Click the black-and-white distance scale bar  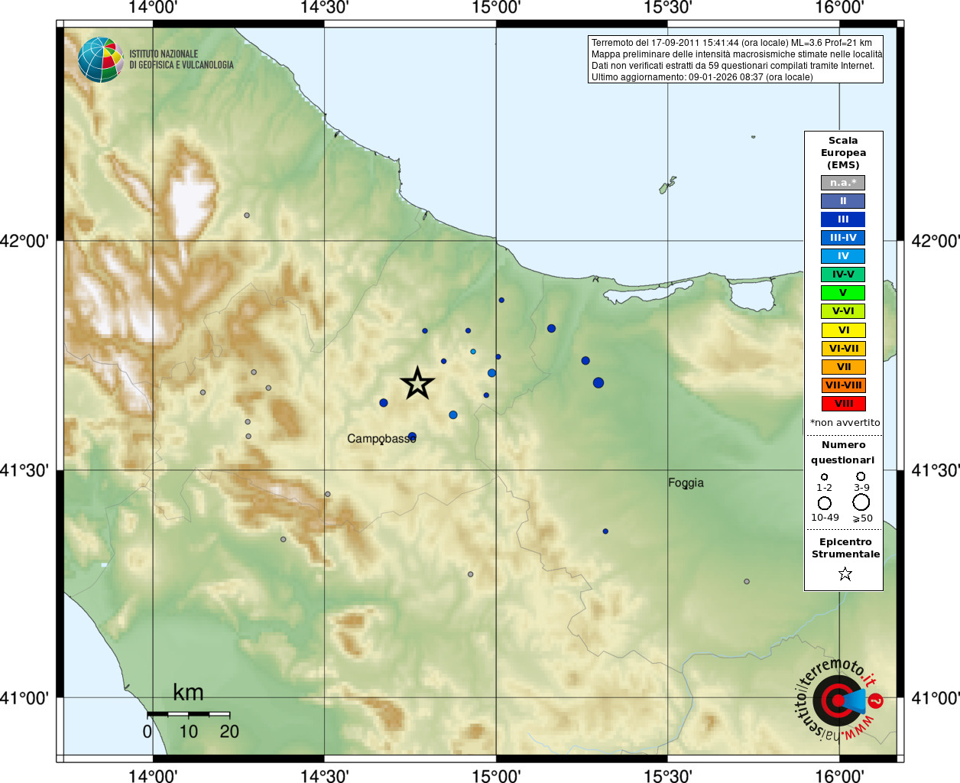tap(188, 714)
